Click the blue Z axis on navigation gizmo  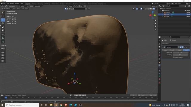pos(153,12)
